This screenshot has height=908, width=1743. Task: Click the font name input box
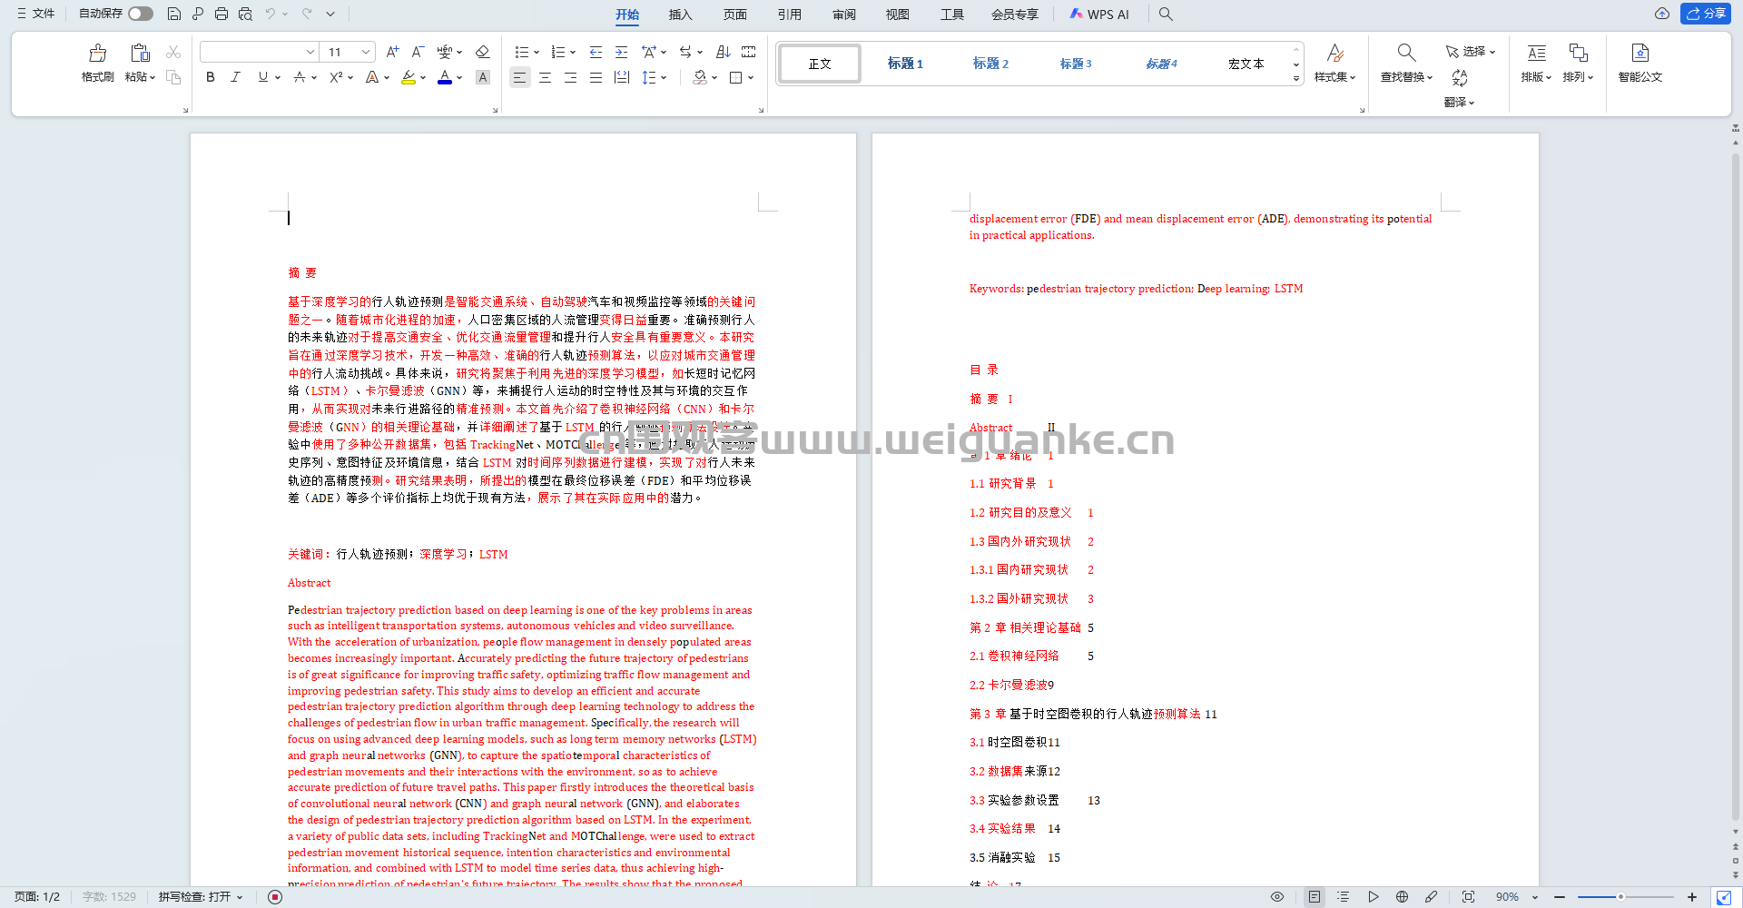(252, 52)
